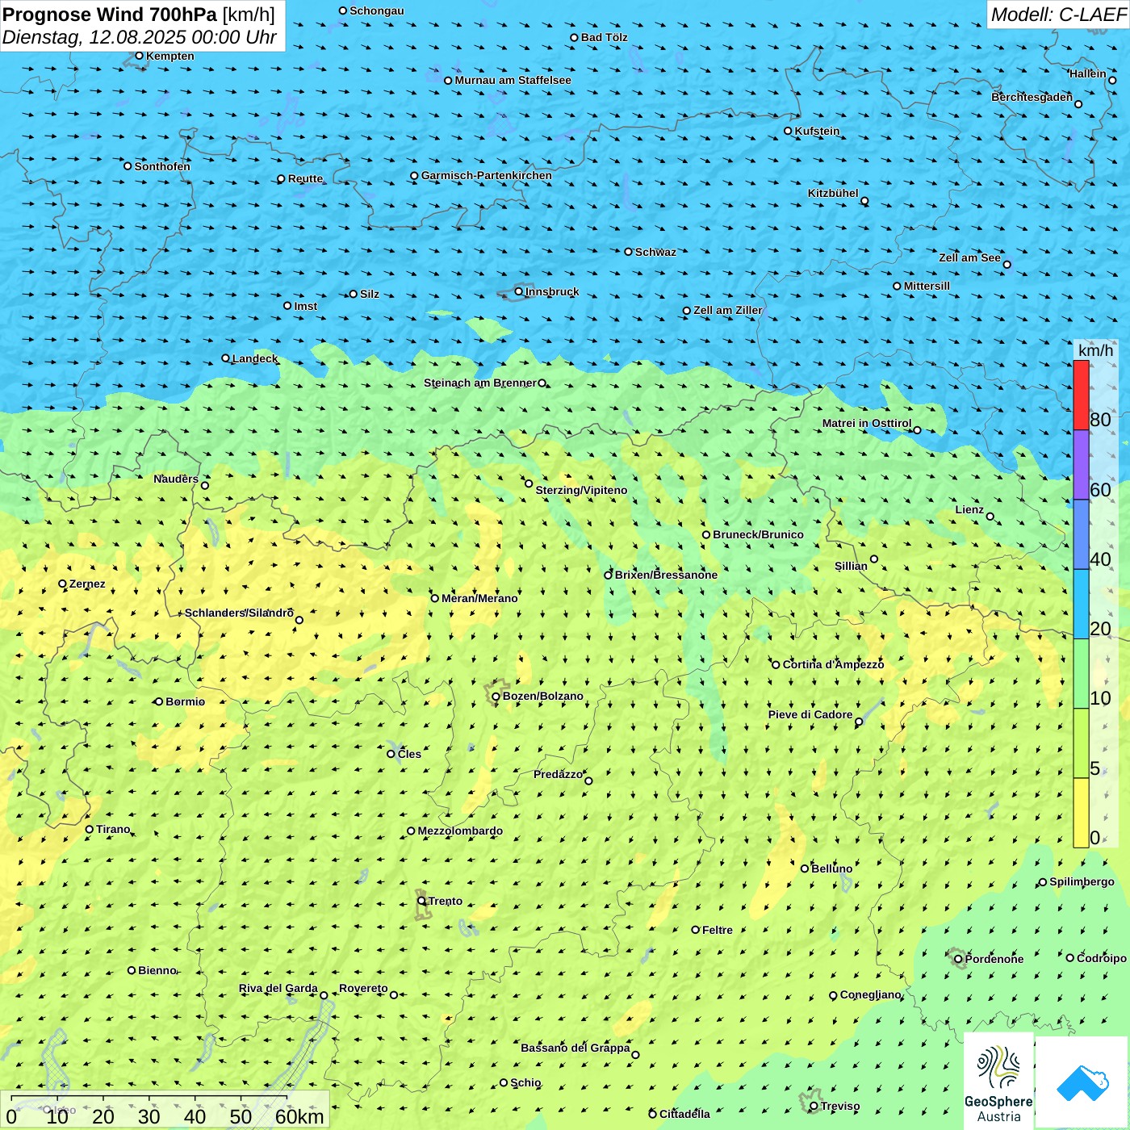Screen dimensions: 1130x1130
Task: Click the Belluno city marker
Action: point(805,868)
